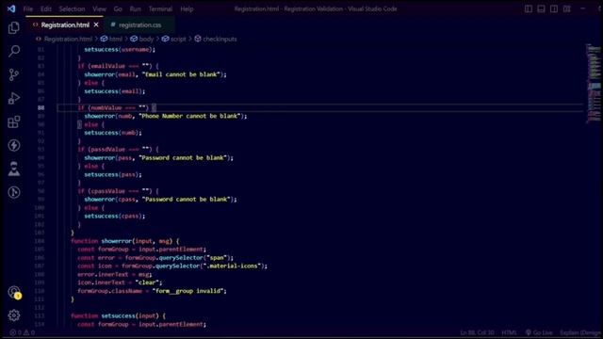Open the Explorer view in activity bar
This screenshot has height=339, width=603.
14,27
